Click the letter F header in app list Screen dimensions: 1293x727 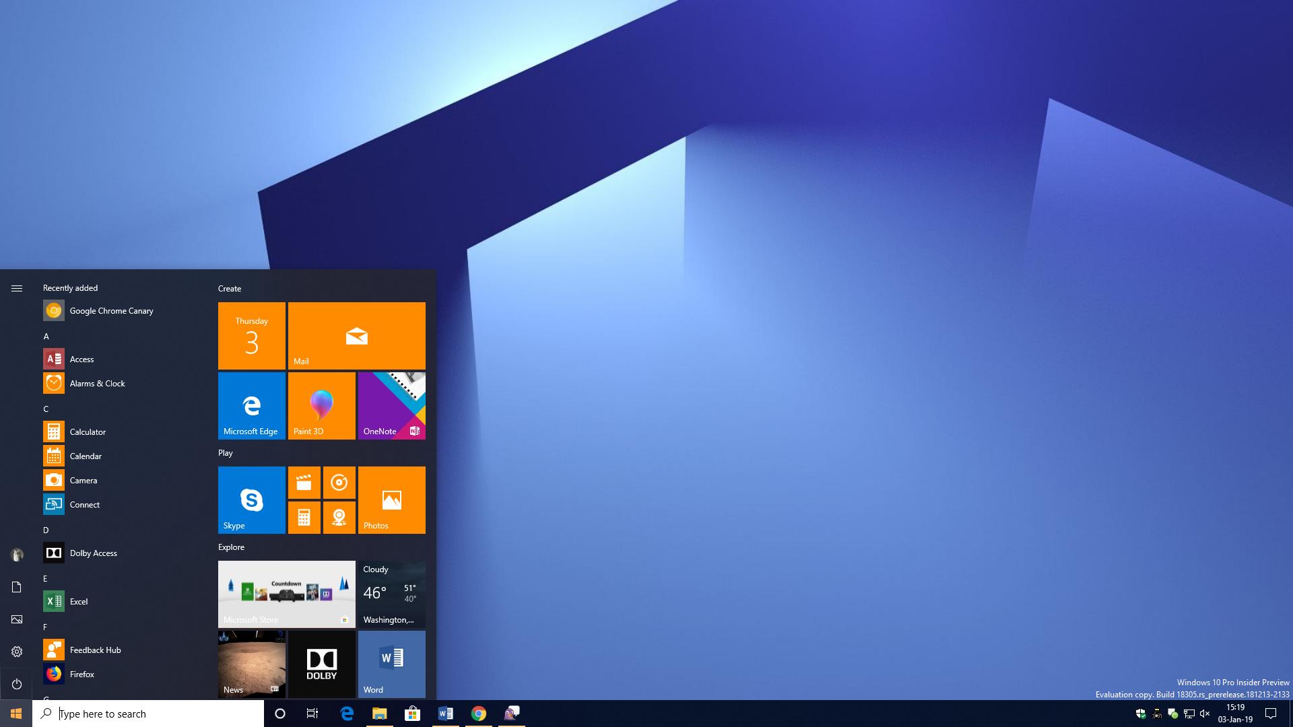[x=45, y=627]
